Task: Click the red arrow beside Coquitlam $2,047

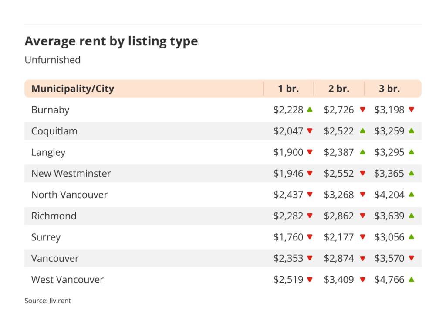Action: coord(310,131)
